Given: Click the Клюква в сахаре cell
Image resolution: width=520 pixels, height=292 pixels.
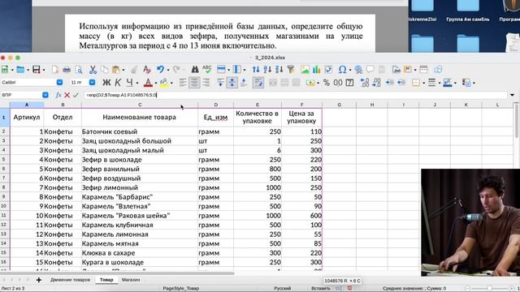Looking at the screenshot, I should (x=140, y=252).
